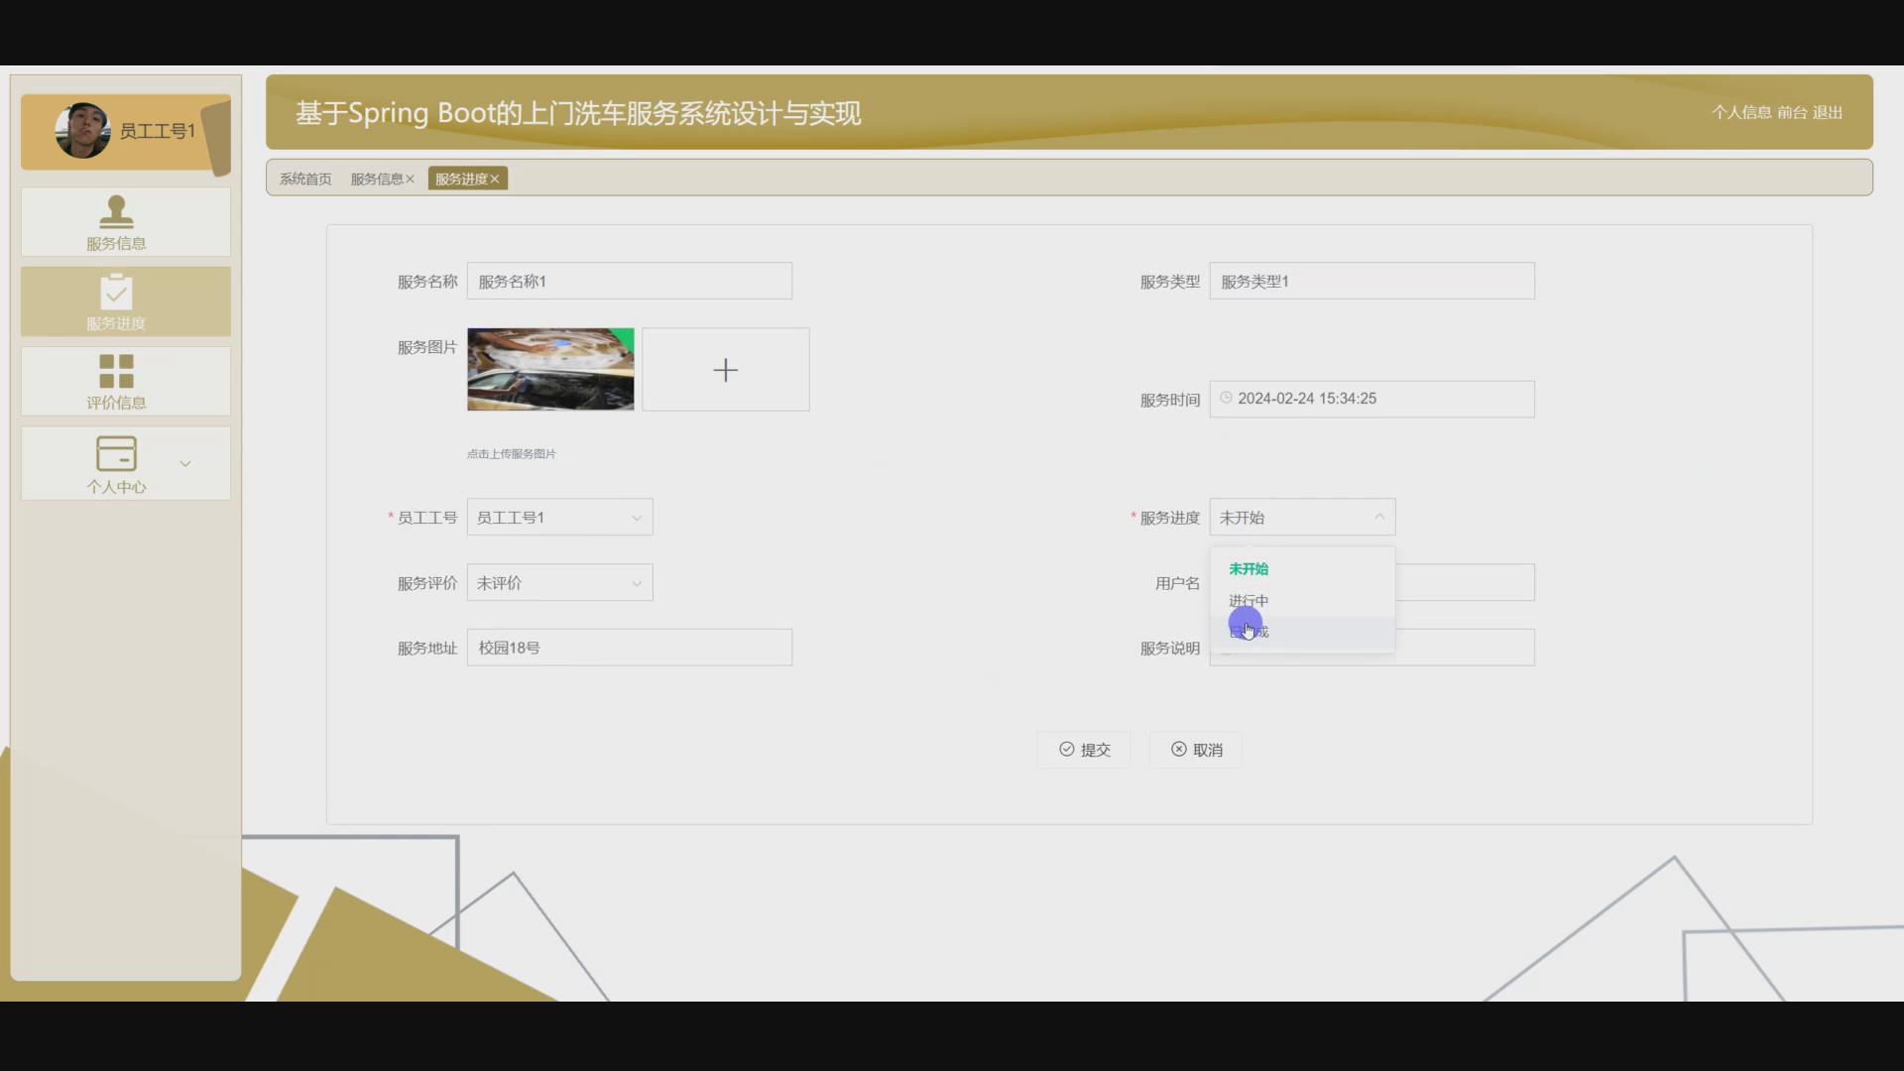
Task: Close the 服务信息 tab
Action: [x=411, y=178]
